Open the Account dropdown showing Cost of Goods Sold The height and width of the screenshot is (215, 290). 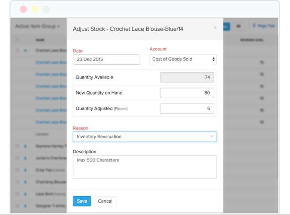pos(183,59)
